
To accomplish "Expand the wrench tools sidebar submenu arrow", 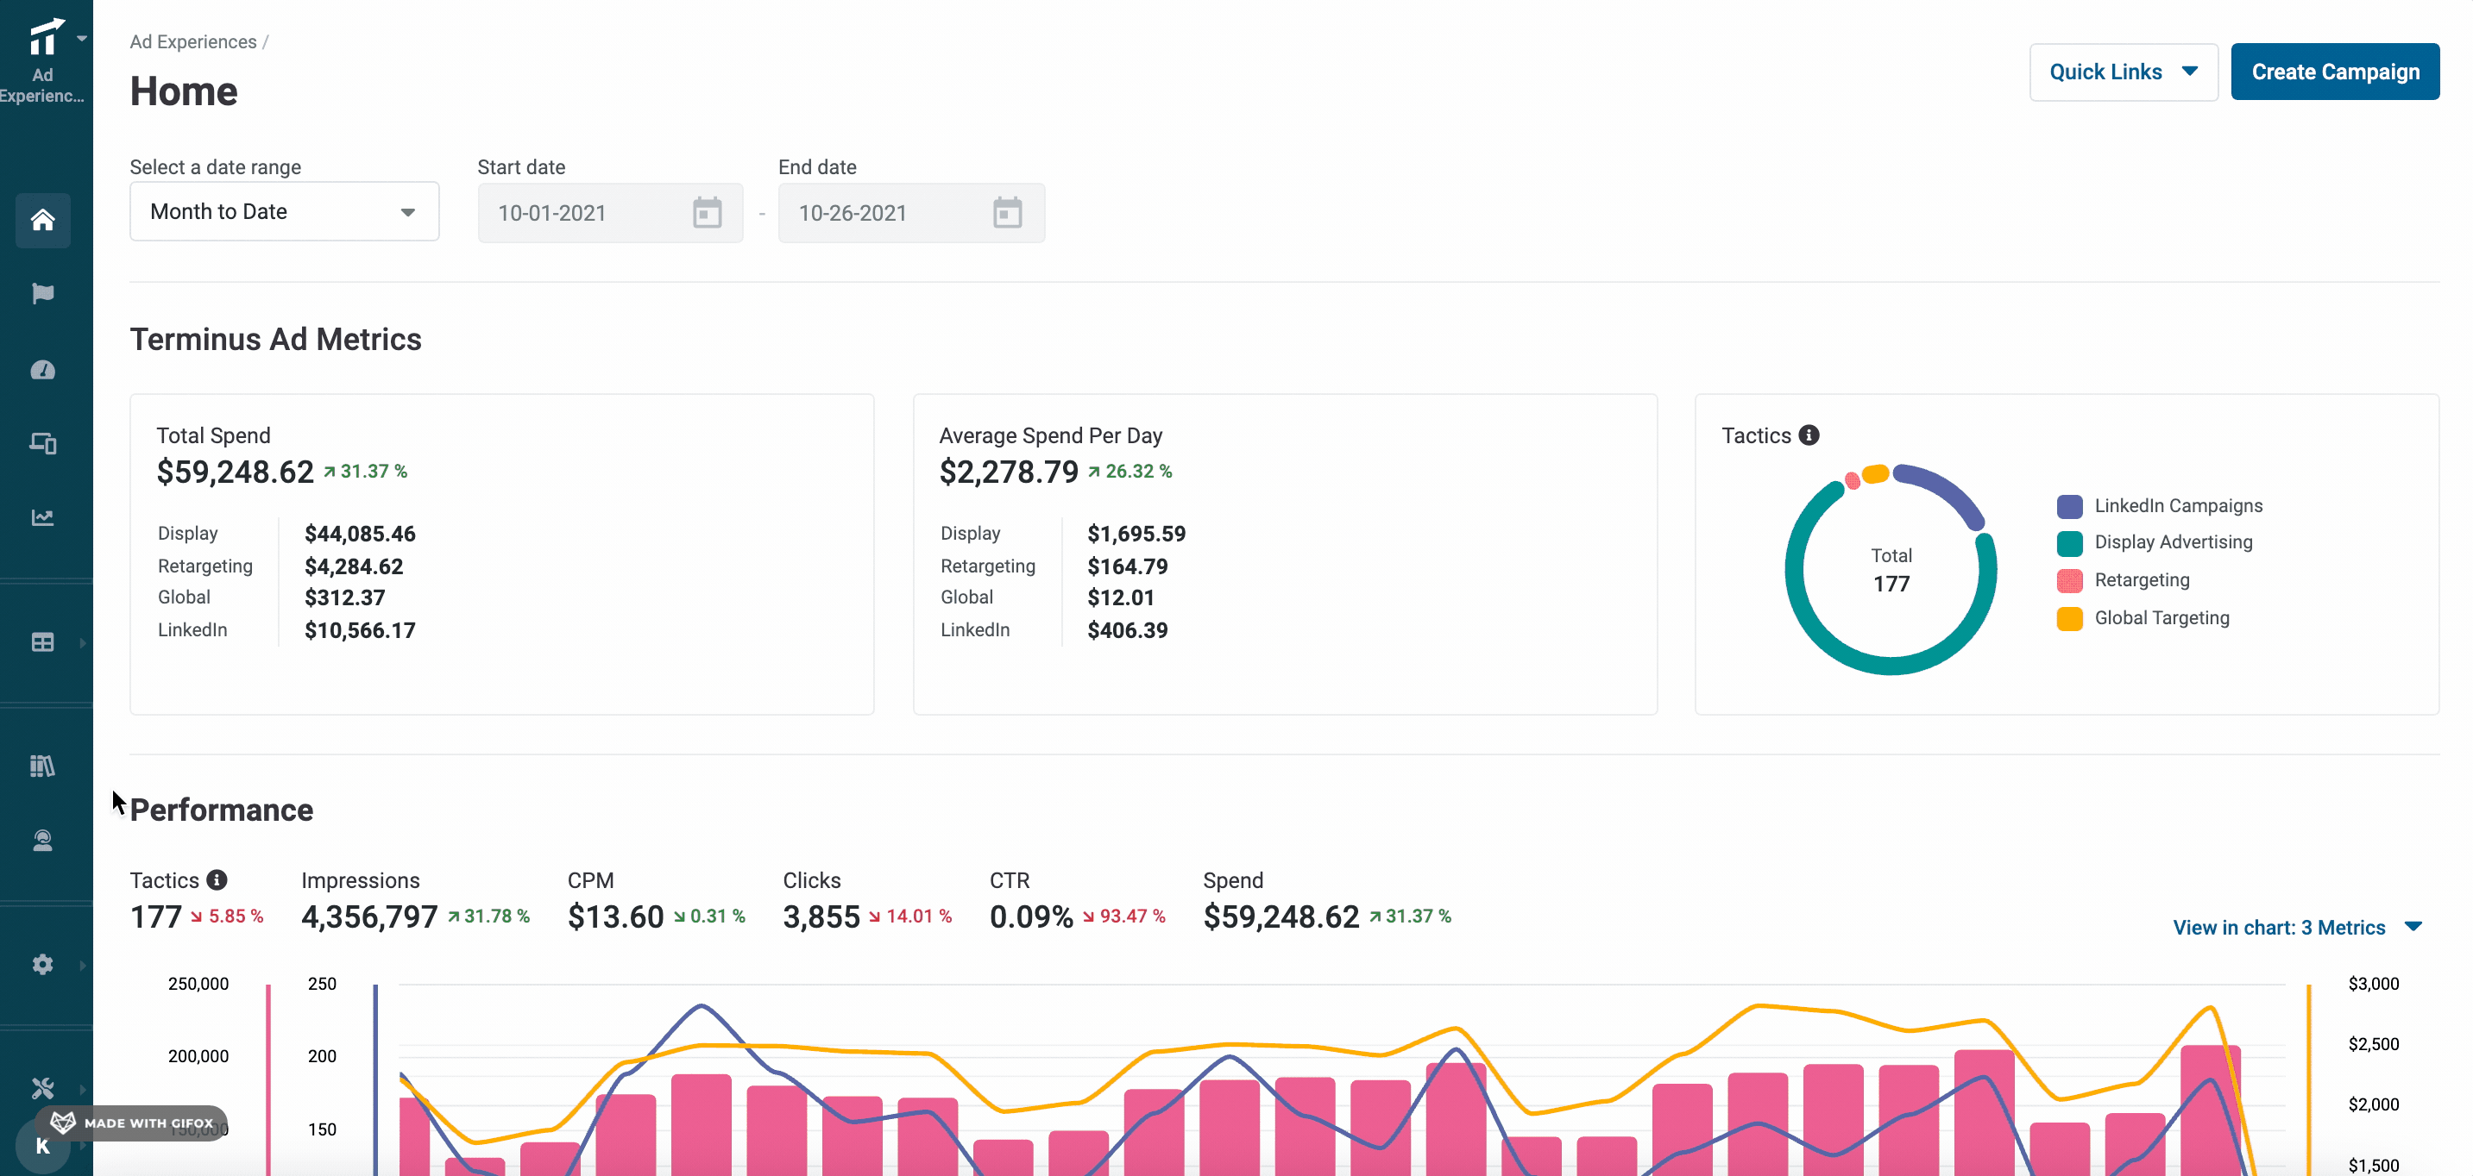I will click(x=83, y=1089).
